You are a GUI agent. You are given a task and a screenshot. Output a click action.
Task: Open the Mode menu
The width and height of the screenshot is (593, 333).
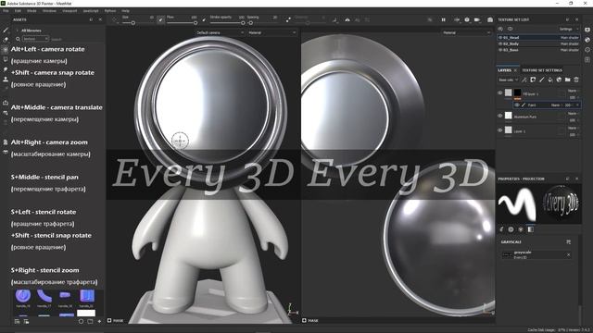(32, 11)
